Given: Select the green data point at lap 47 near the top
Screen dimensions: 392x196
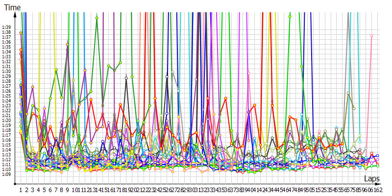Looking at the screenshot, I should point(290,16).
